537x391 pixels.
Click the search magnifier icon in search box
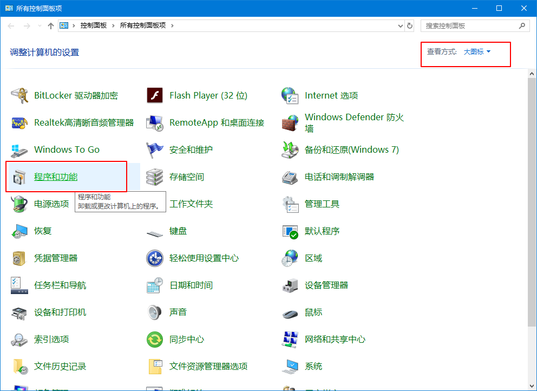coord(522,25)
